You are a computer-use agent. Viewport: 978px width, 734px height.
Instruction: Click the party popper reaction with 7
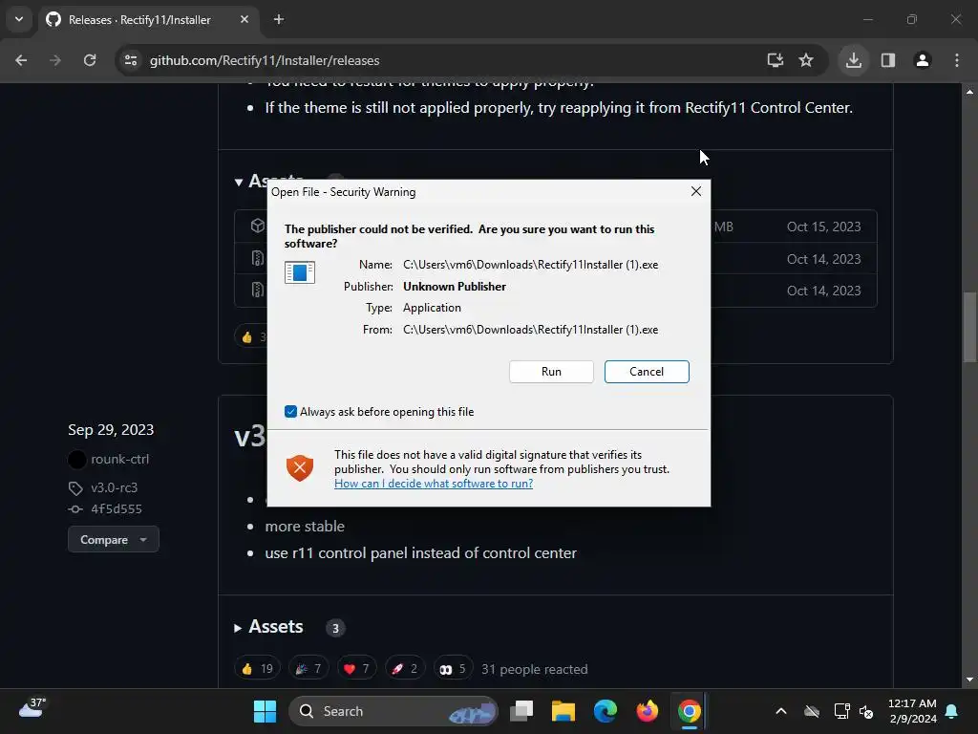click(x=308, y=669)
